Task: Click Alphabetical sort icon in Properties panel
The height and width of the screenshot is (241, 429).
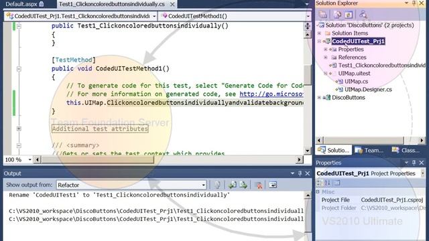Action: [x=328, y=183]
